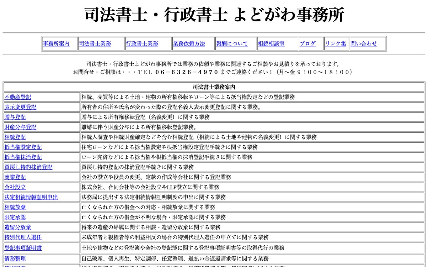Open the 相続相談室 link
The image size is (428, 267).
(271, 44)
